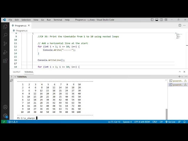This screenshot has height=141, width=188.
Task: Close the Program.cs editor tab
Action: click(29, 26)
